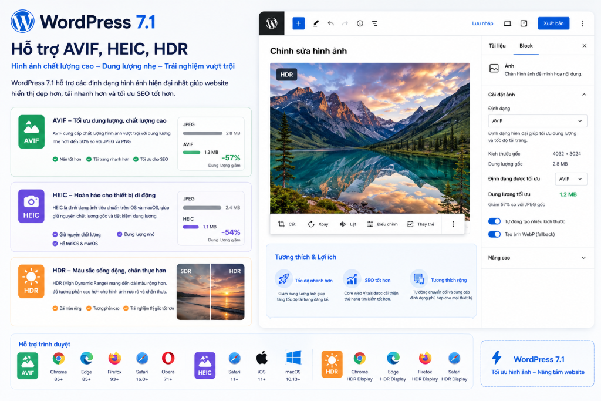Viewport: 601px width, 401px height.
Task: Redo the last undone change
Action: (345, 23)
